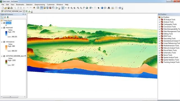This screenshot has height=101, width=180.
Task: Activate the Zoom Out tool
Action: point(81,8)
